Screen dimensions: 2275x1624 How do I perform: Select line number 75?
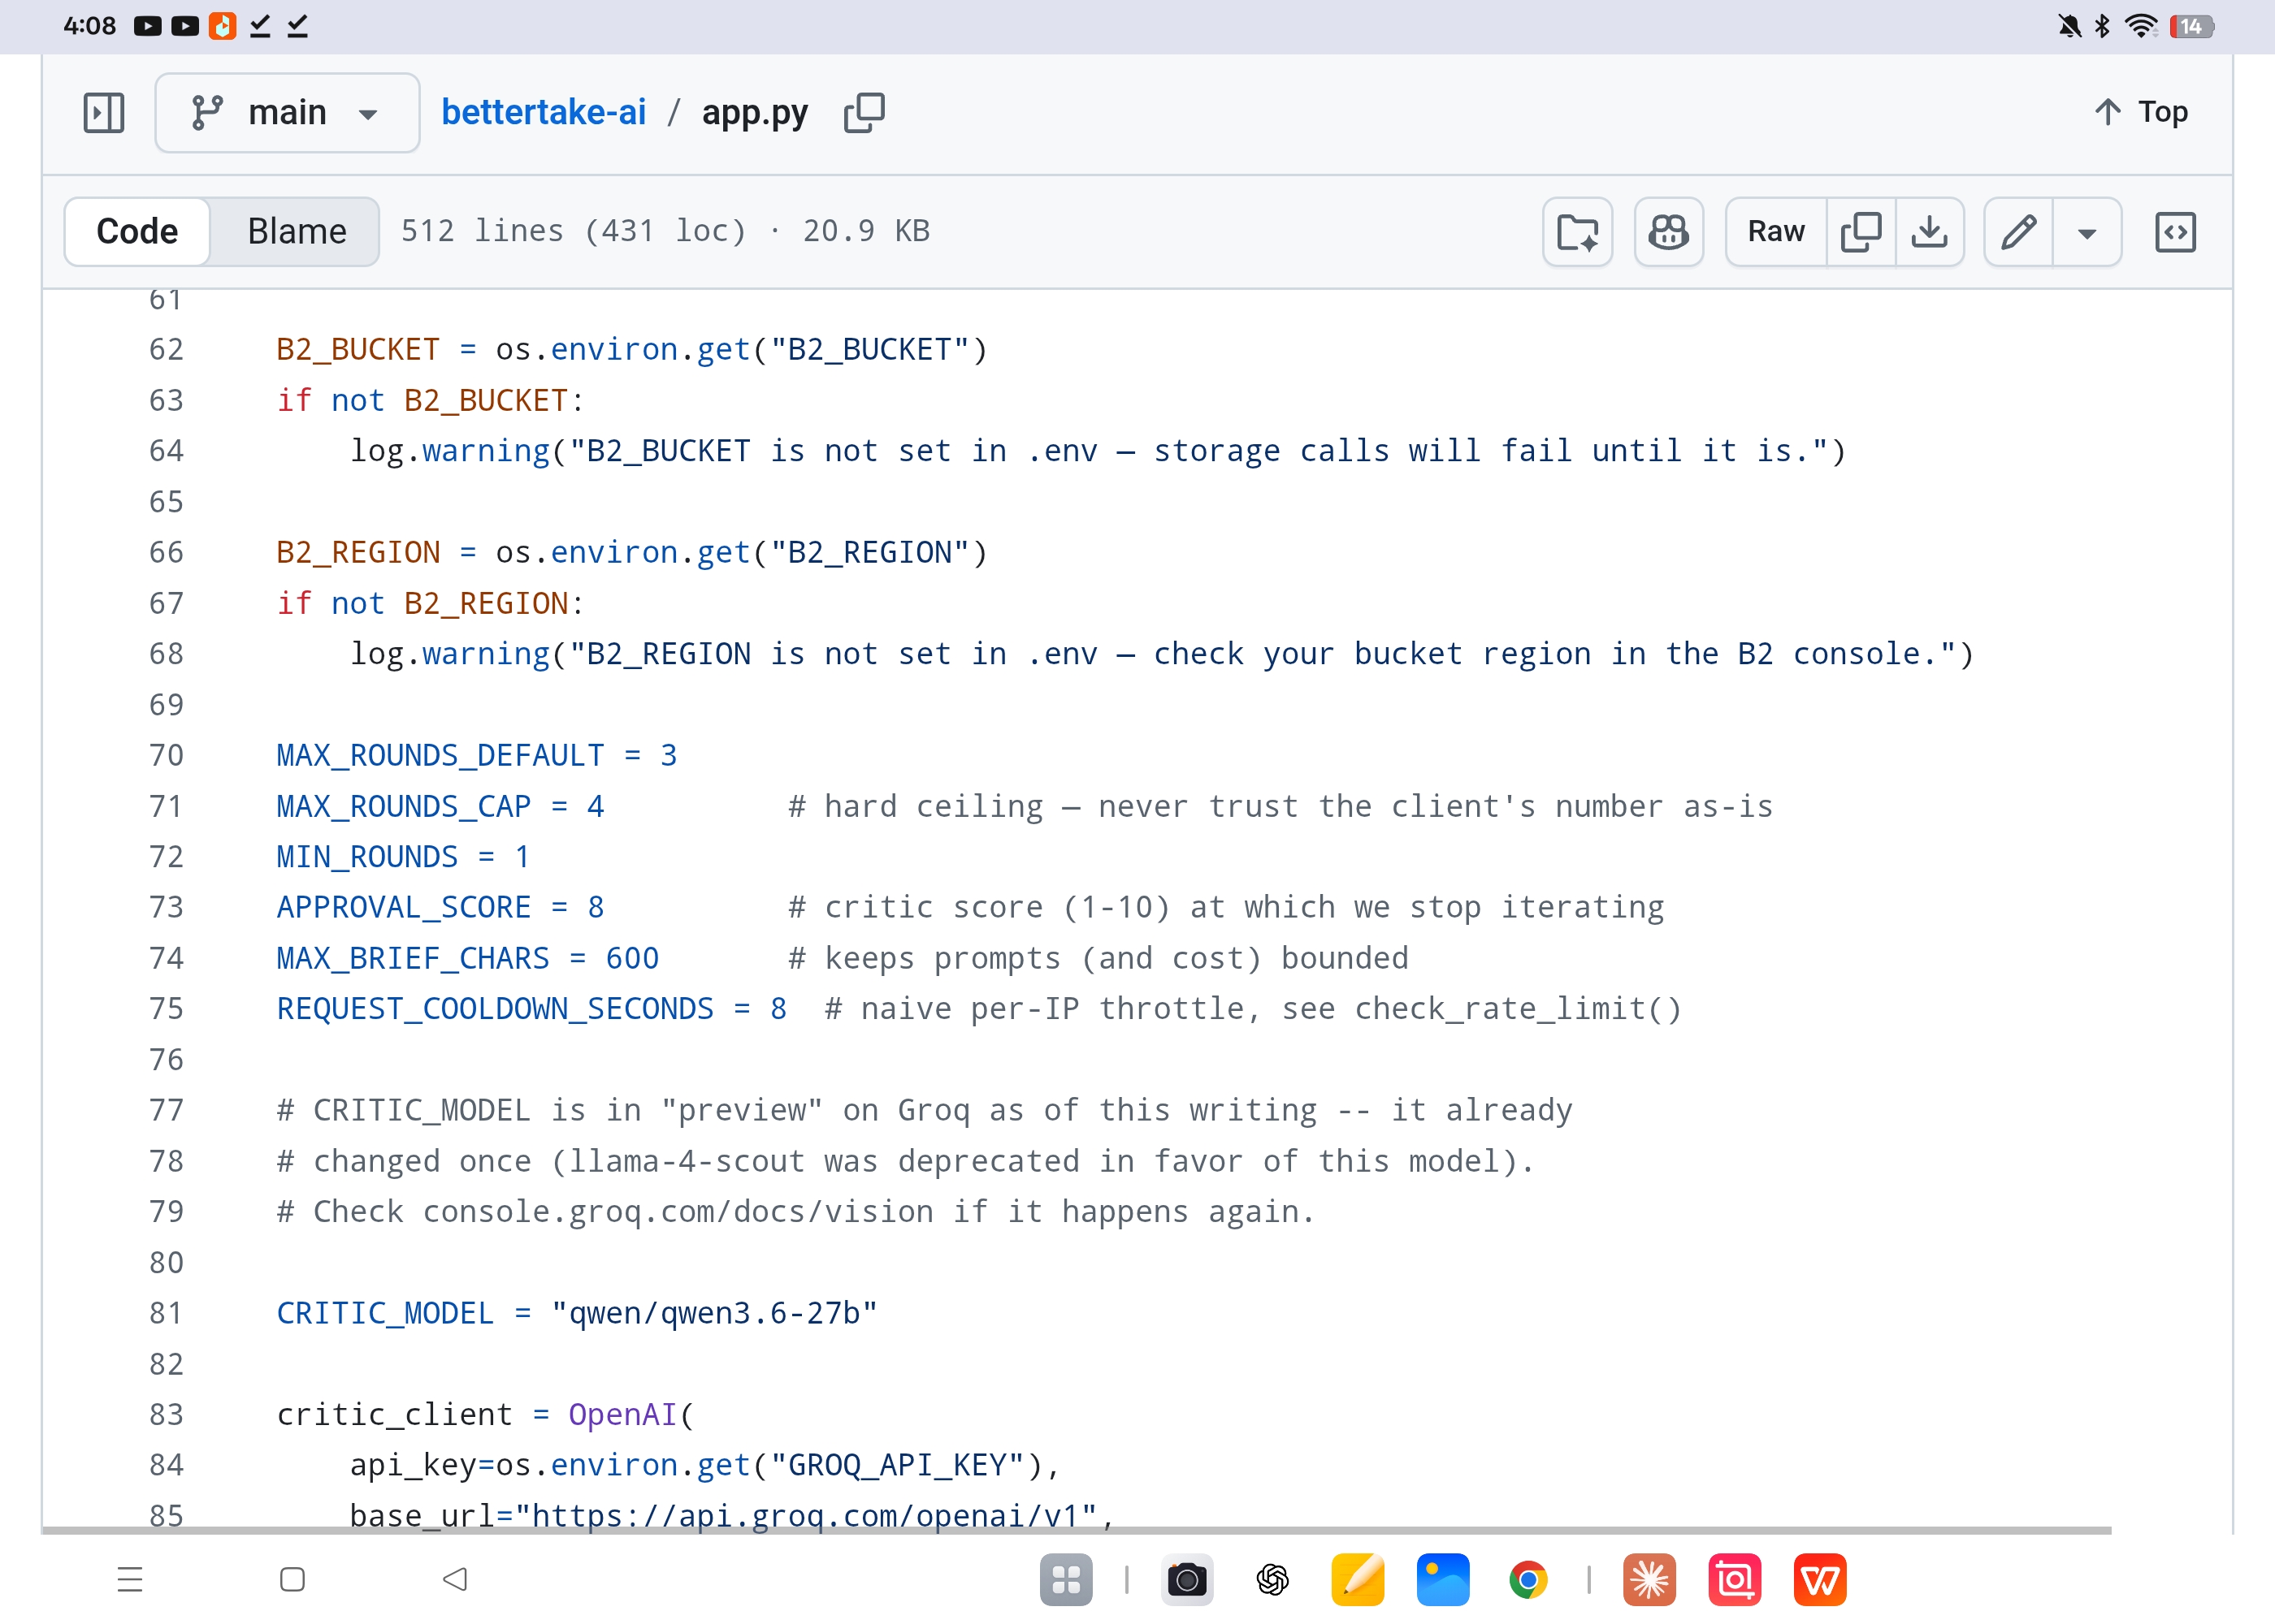coord(166,1008)
